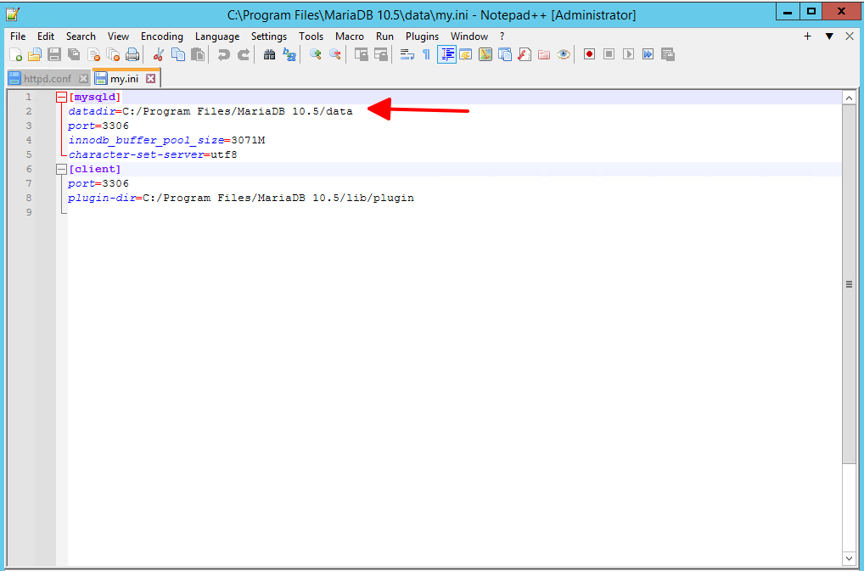
Task: Click the datadir line text
Action: coord(210,112)
